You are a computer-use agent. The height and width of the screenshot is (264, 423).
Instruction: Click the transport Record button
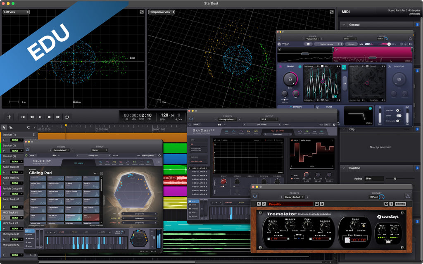(49, 117)
